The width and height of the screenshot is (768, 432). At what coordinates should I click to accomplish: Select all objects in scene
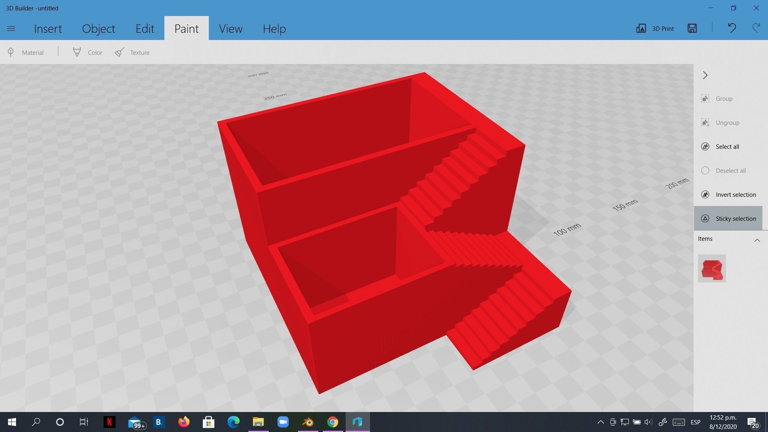(x=728, y=146)
